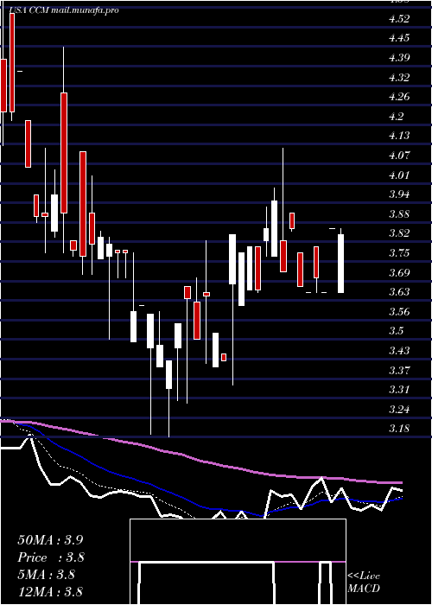Click the 4.13 price axis label
This screenshot has width=432, height=605.
point(399,136)
